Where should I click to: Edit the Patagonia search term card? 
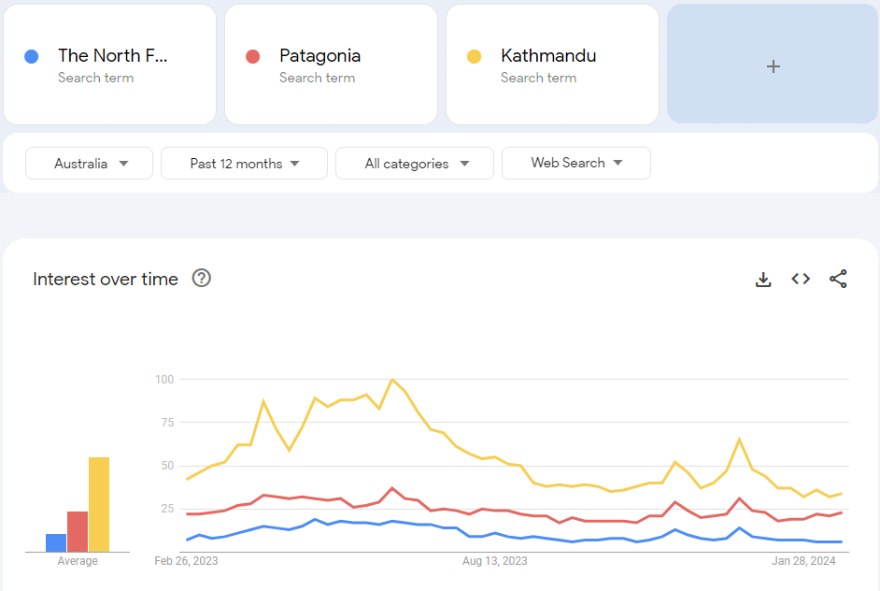pyautogui.click(x=319, y=56)
